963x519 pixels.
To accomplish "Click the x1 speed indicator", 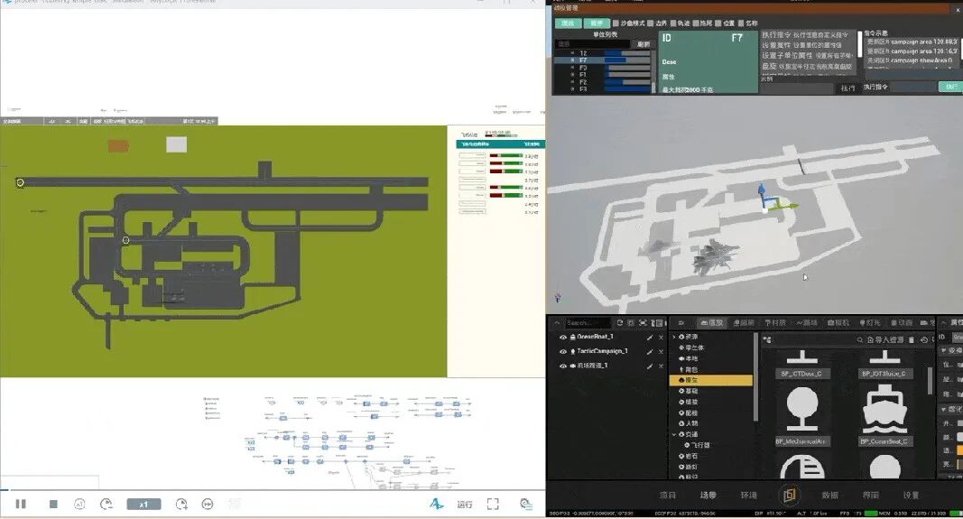I will point(144,504).
